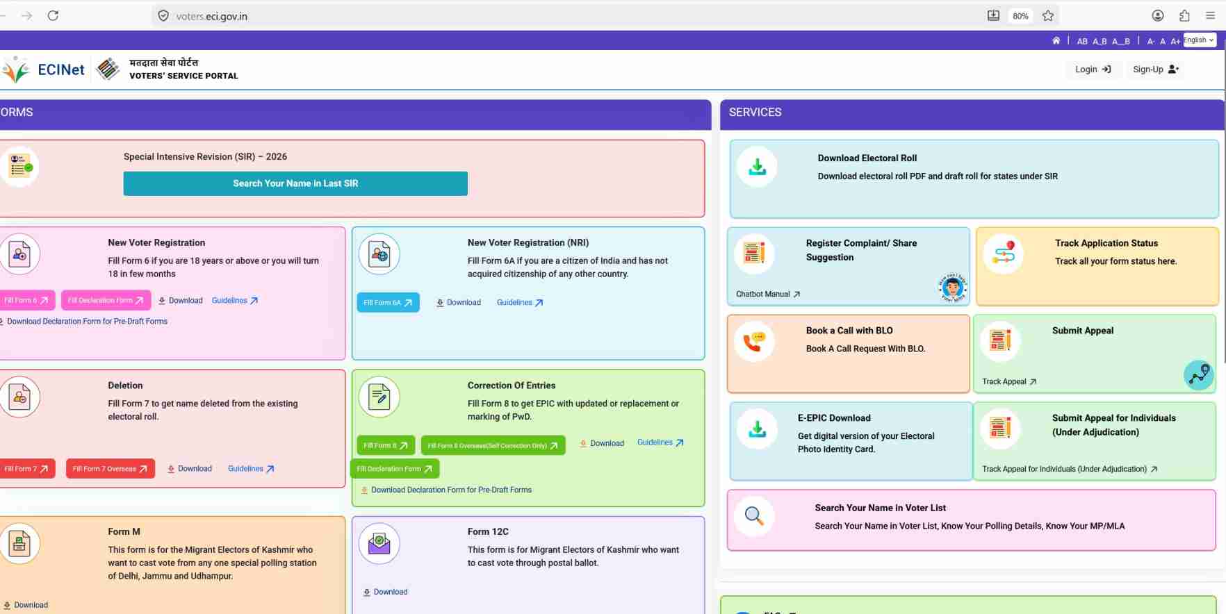
Task: Click the E-EPIC Download icon
Action: (x=757, y=429)
